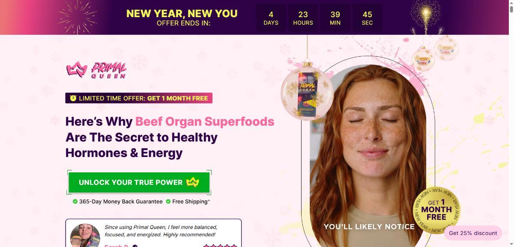
Task: Click the pink star rating in testimonial
Action: click(220, 246)
